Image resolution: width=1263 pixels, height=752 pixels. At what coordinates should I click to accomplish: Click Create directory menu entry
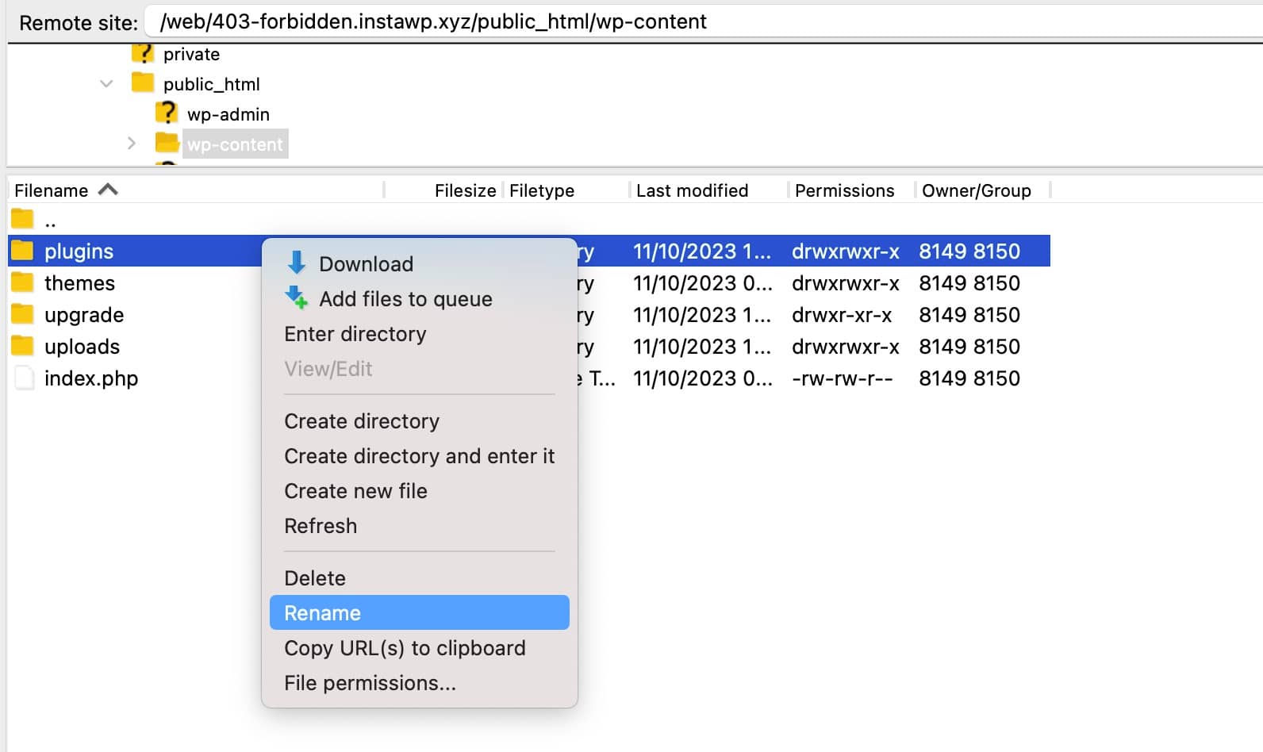click(362, 421)
